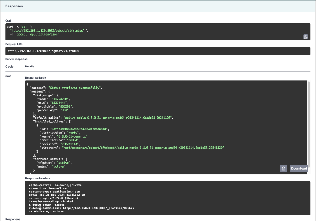Click the Request URL text box

(x=158, y=51)
